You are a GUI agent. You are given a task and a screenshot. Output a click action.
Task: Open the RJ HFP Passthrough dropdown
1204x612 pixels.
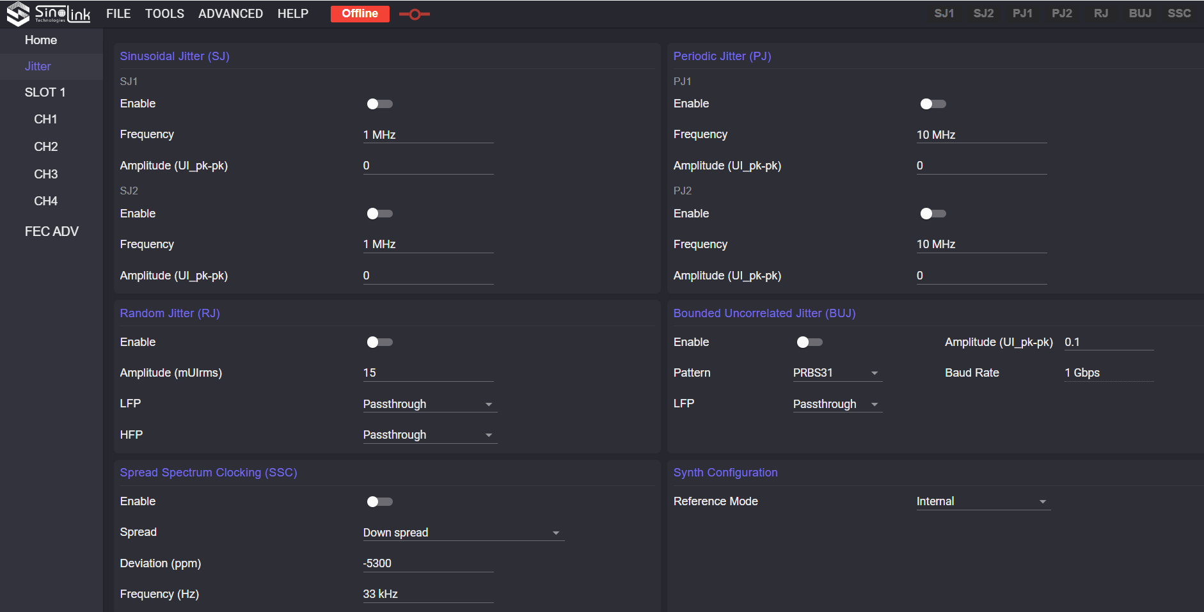(x=430, y=435)
